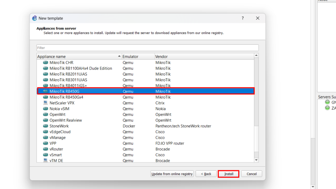Sort appliances by Vendor column
This screenshot has height=189, width=336.
pos(203,56)
